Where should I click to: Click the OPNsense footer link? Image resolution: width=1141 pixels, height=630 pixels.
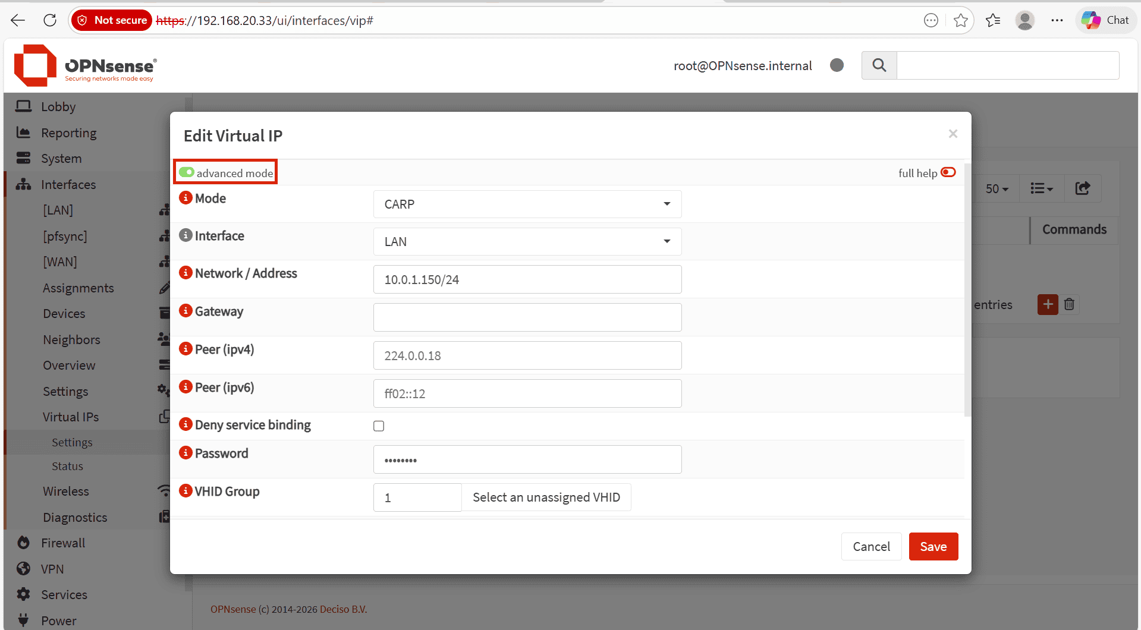233,609
